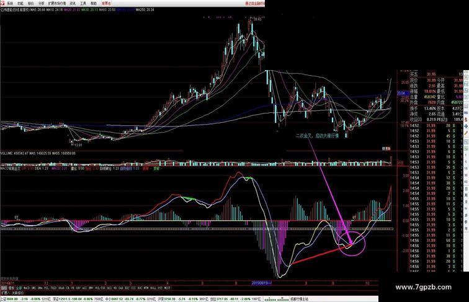Image resolution: width=469 pixels, height=302 pixels.
Task: Click the MA60 20.60 label above chart
Action: pyautogui.click(x=107, y=9)
